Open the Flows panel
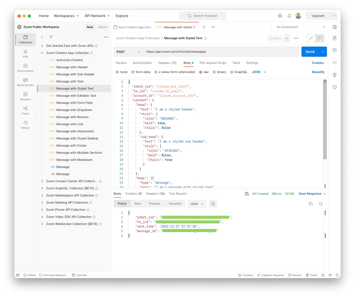 25,110
